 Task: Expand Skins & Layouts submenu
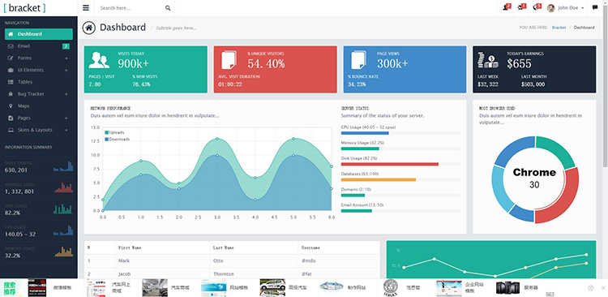pos(39,130)
